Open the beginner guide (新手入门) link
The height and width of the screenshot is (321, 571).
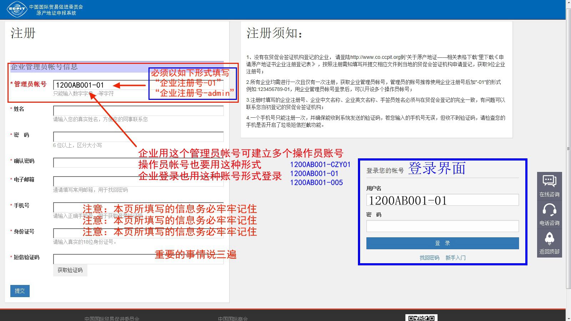[455, 258]
